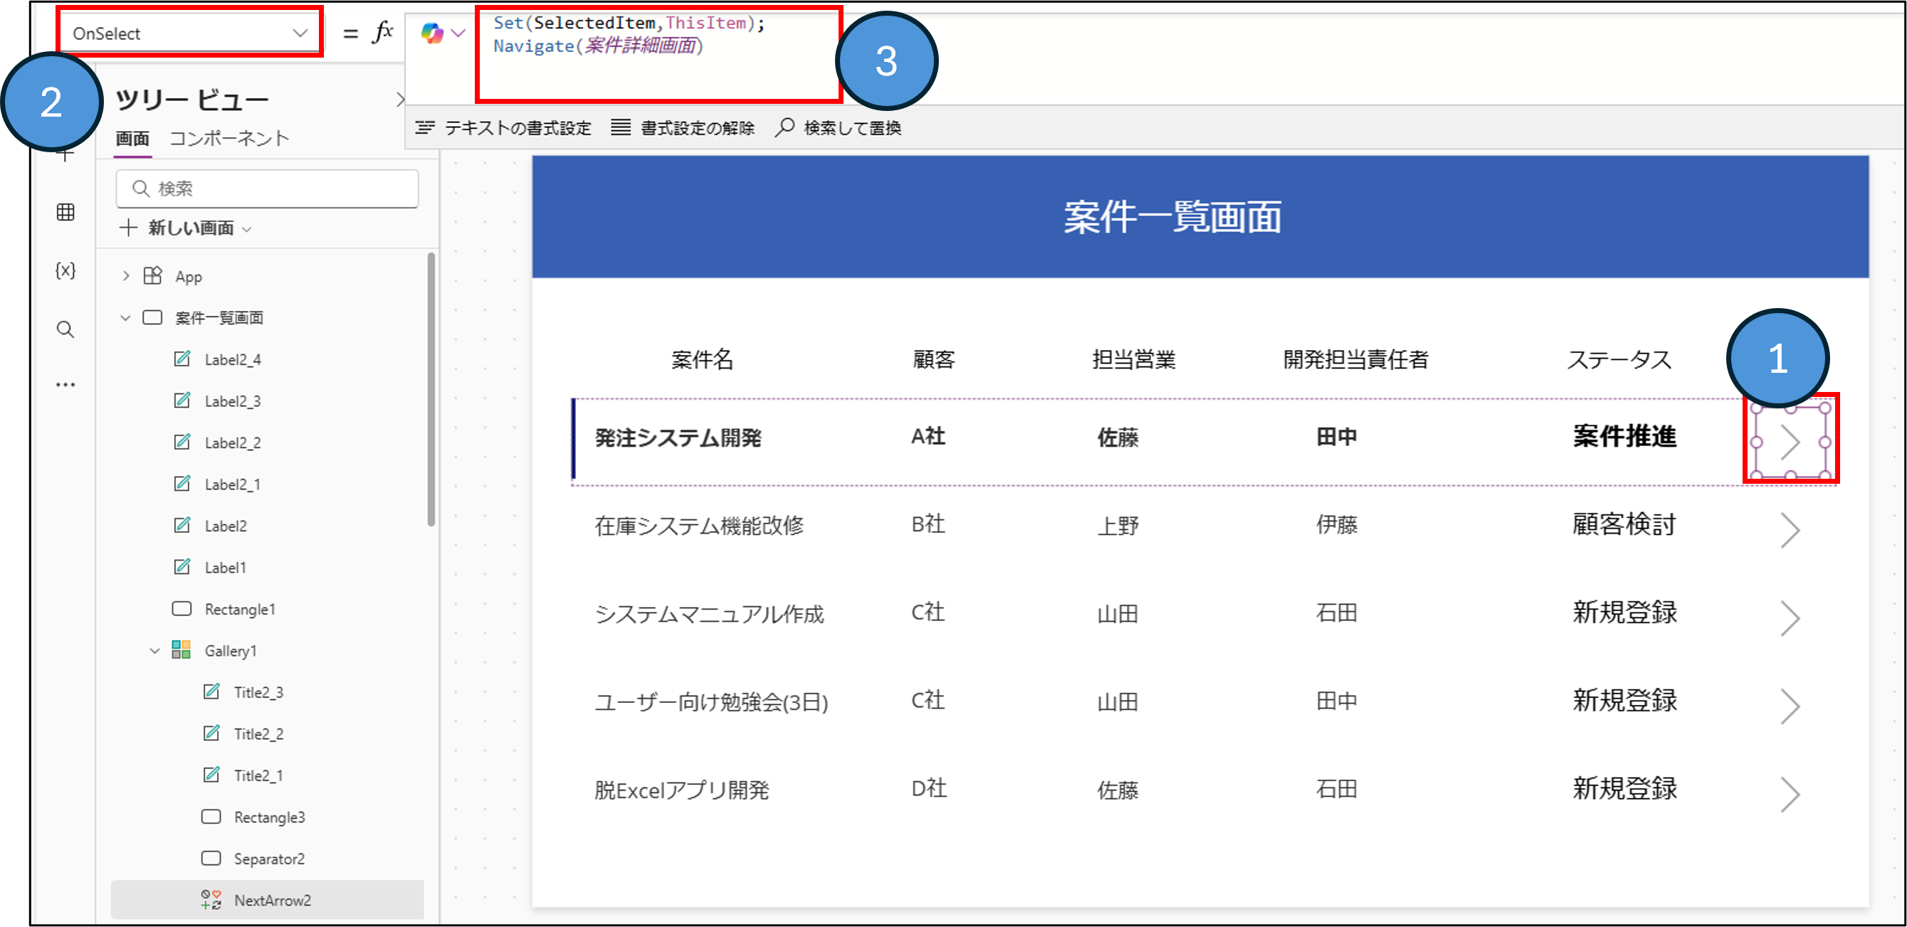Select the 画面 tab in tree view
Image resolution: width=1907 pixels, height=927 pixels.
[132, 138]
